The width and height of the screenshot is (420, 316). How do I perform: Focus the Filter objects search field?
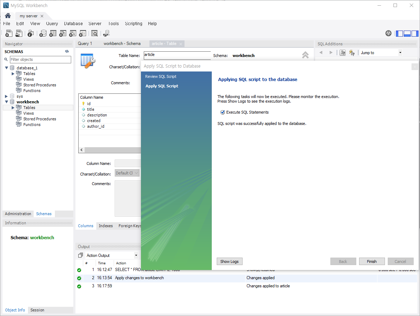tap(40, 59)
